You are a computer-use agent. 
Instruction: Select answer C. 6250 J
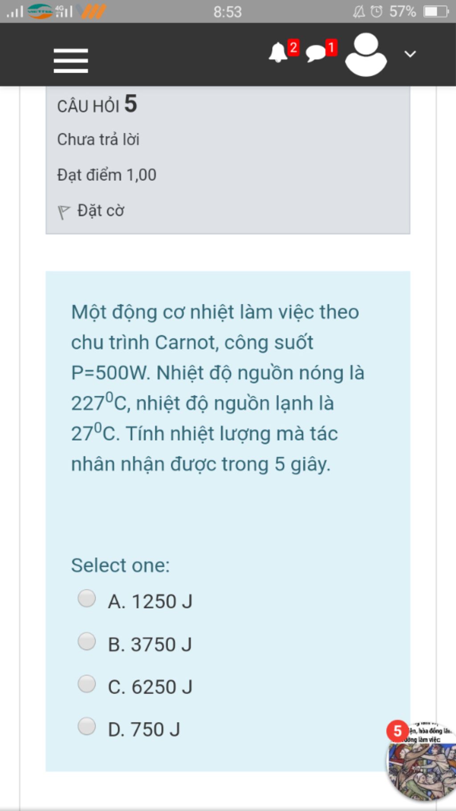point(86,684)
